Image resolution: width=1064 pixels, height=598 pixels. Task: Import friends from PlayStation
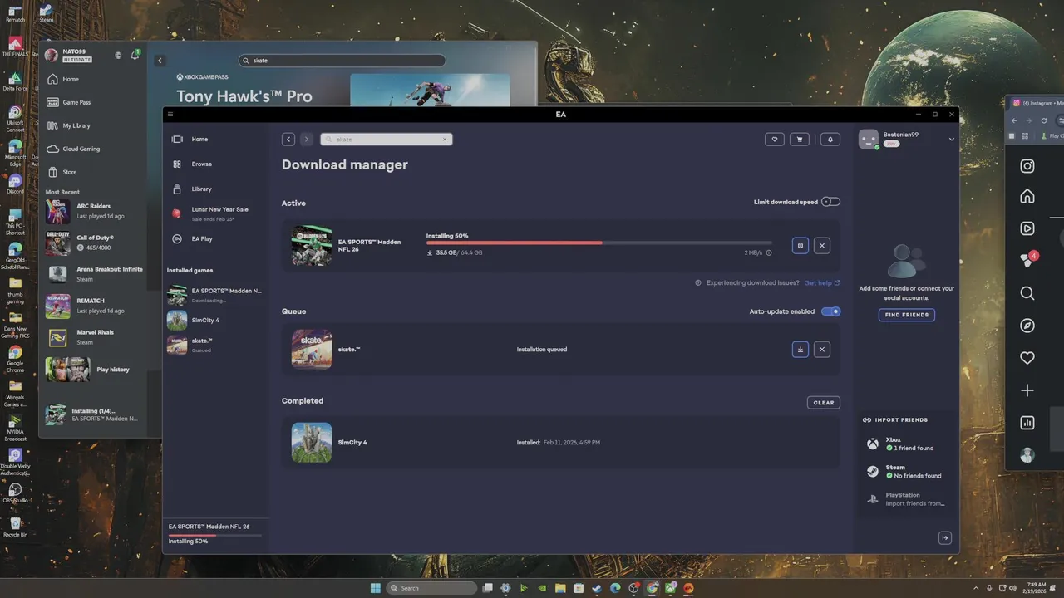tap(906, 499)
